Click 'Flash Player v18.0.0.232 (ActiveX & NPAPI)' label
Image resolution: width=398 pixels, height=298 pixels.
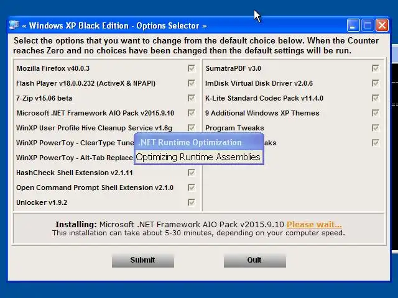tap(86, 83)
